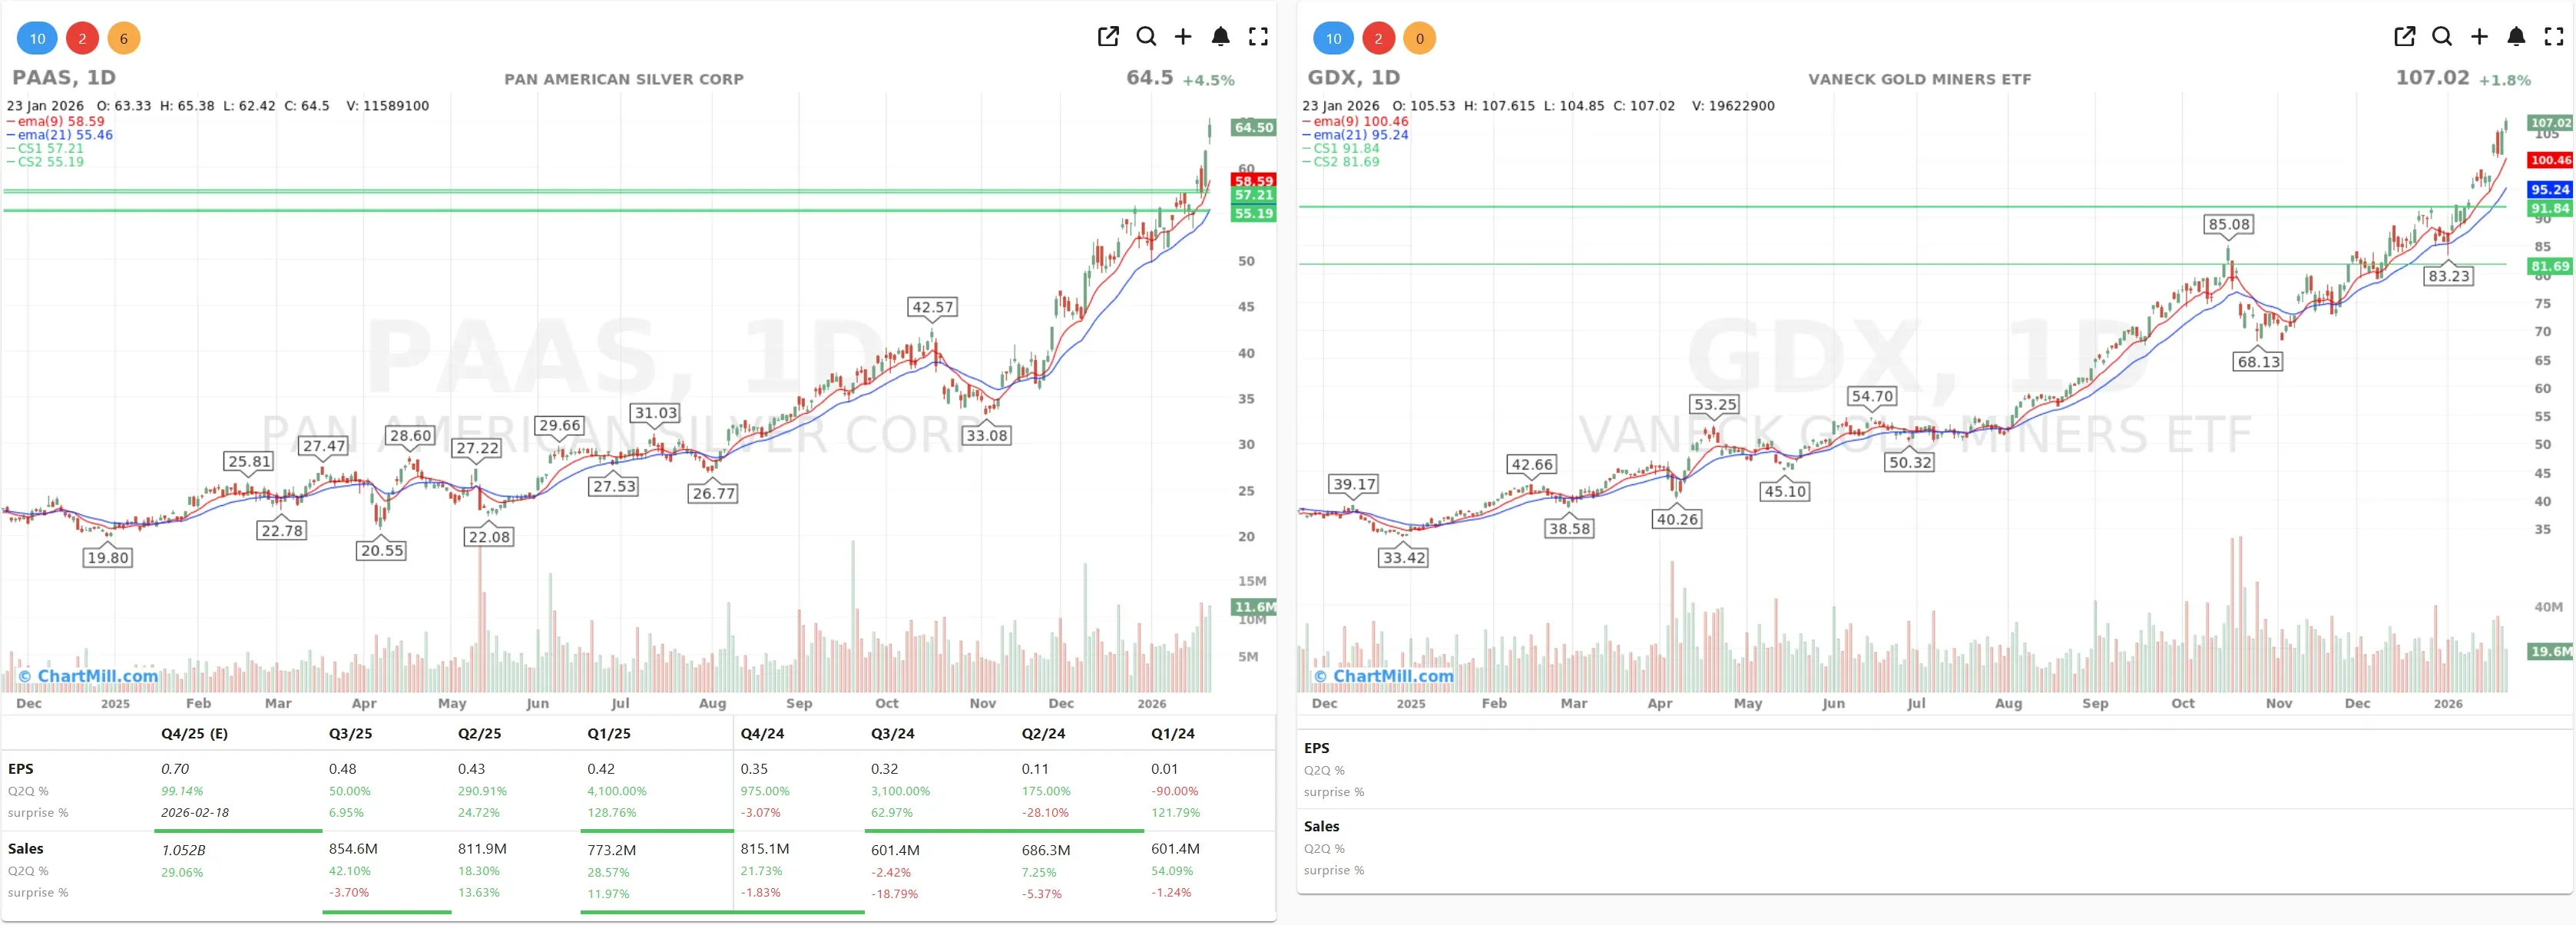Enter fullscreen mode on the PAAS chart
The height and width of the screenshot is (925, 2576).
coord(1259,37)
